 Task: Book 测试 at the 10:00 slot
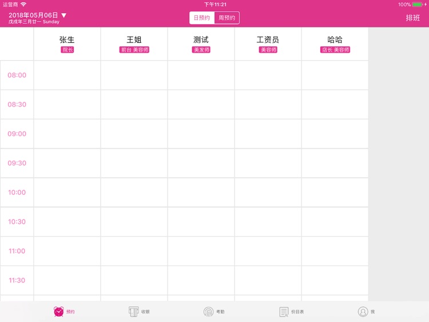click(x=201, y=193)
